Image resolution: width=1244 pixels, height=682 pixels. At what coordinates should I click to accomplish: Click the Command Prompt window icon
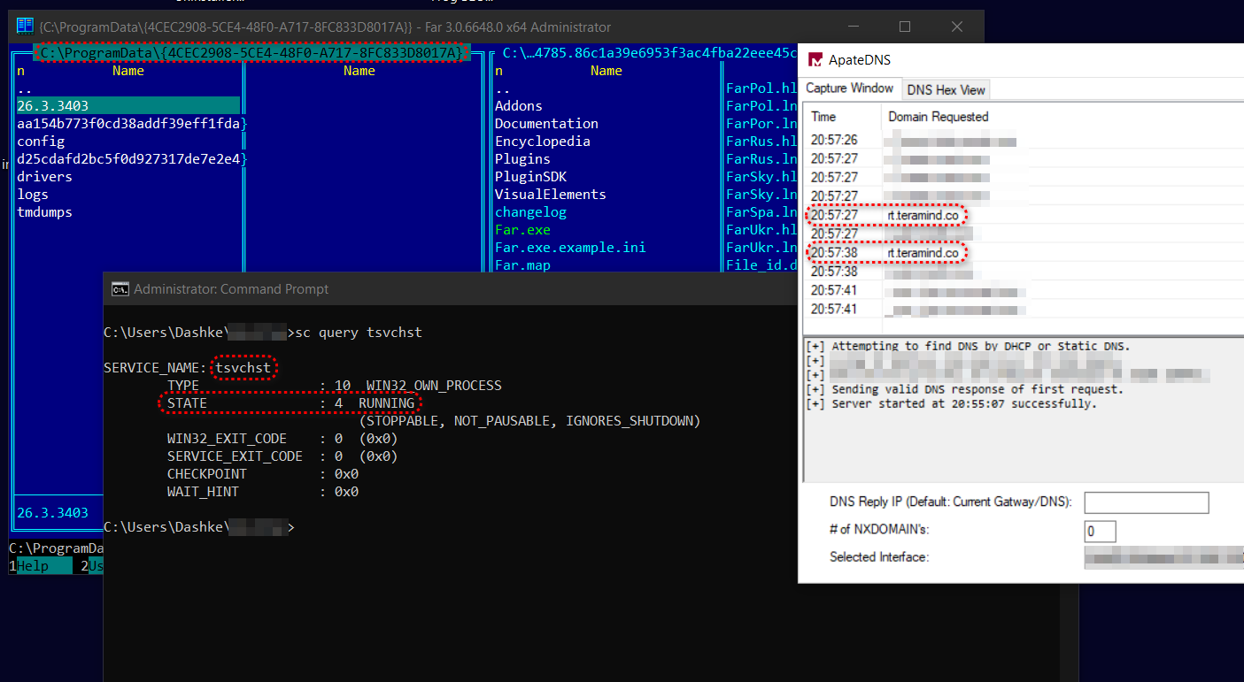point(119,289)
